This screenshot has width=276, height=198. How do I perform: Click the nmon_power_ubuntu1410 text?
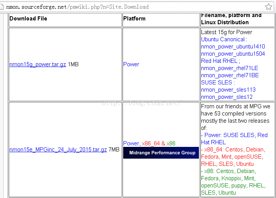[233, 47]
